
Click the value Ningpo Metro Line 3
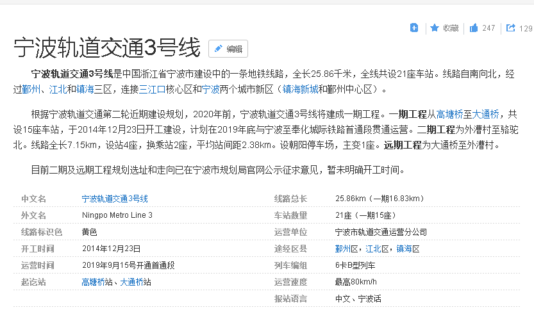click(x=117, y=215)
